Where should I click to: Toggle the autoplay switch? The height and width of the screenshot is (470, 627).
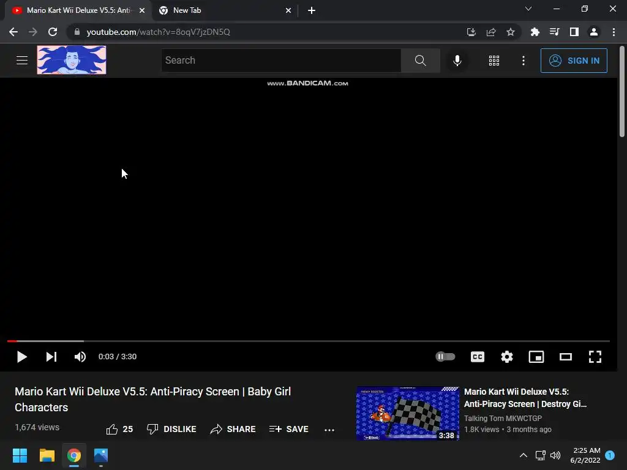(445, 357)
